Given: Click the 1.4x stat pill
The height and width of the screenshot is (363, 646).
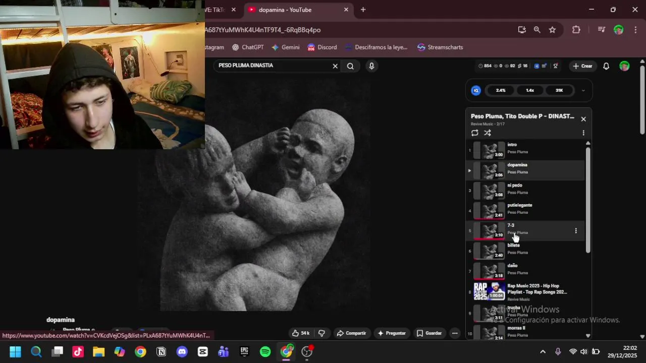Looking at the screenshot, I should tap(530, 90).
